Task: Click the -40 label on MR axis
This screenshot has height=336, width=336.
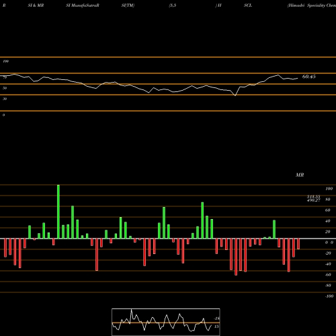Action: tap(328, 264)
